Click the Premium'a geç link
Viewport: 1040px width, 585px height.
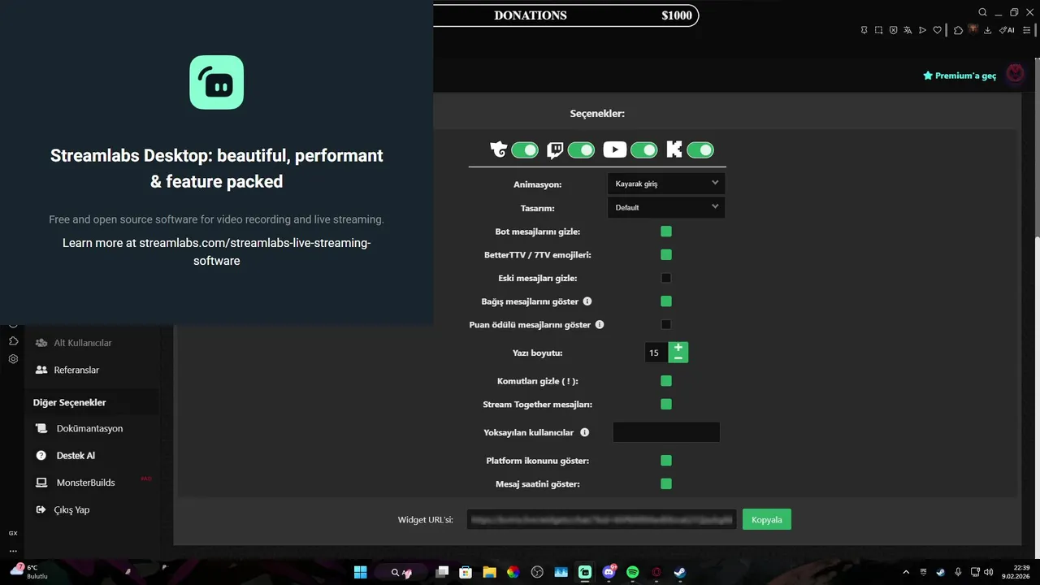pyautogui.click(x=960, y=76)
